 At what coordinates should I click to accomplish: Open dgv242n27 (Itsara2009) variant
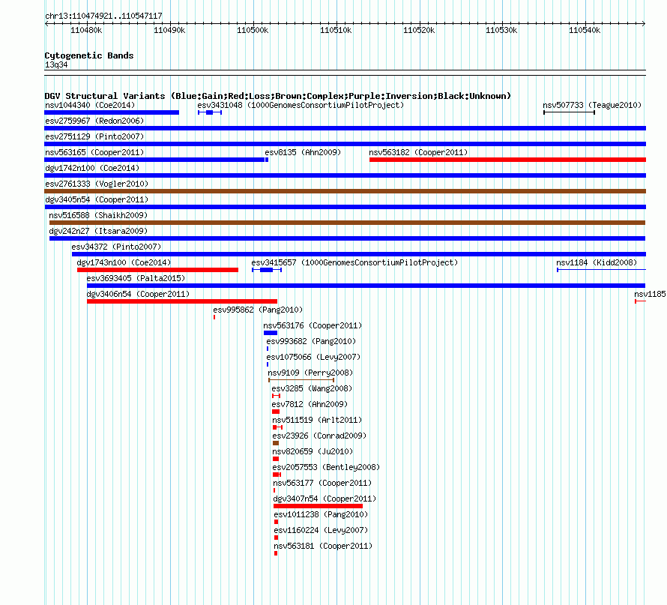click(x=98, y=231)
